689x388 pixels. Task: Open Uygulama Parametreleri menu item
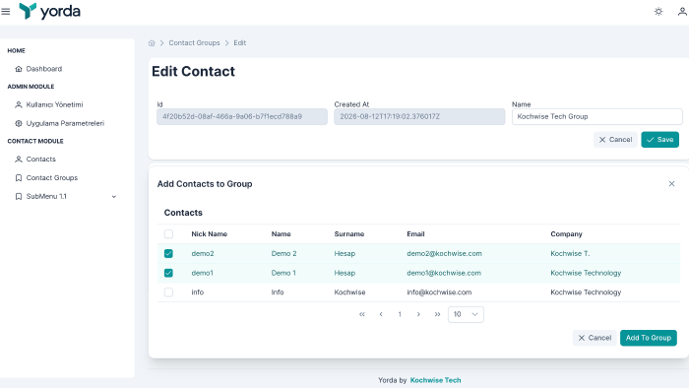[67, 123]
